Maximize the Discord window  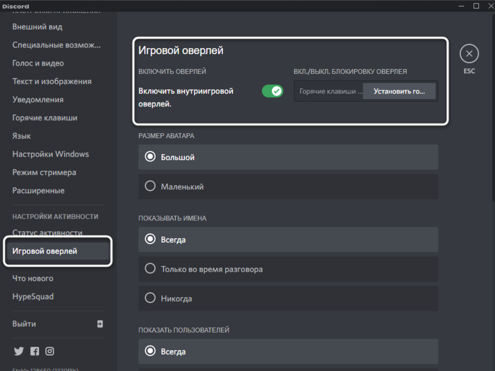pyautogui.click(x=476, y=6)
